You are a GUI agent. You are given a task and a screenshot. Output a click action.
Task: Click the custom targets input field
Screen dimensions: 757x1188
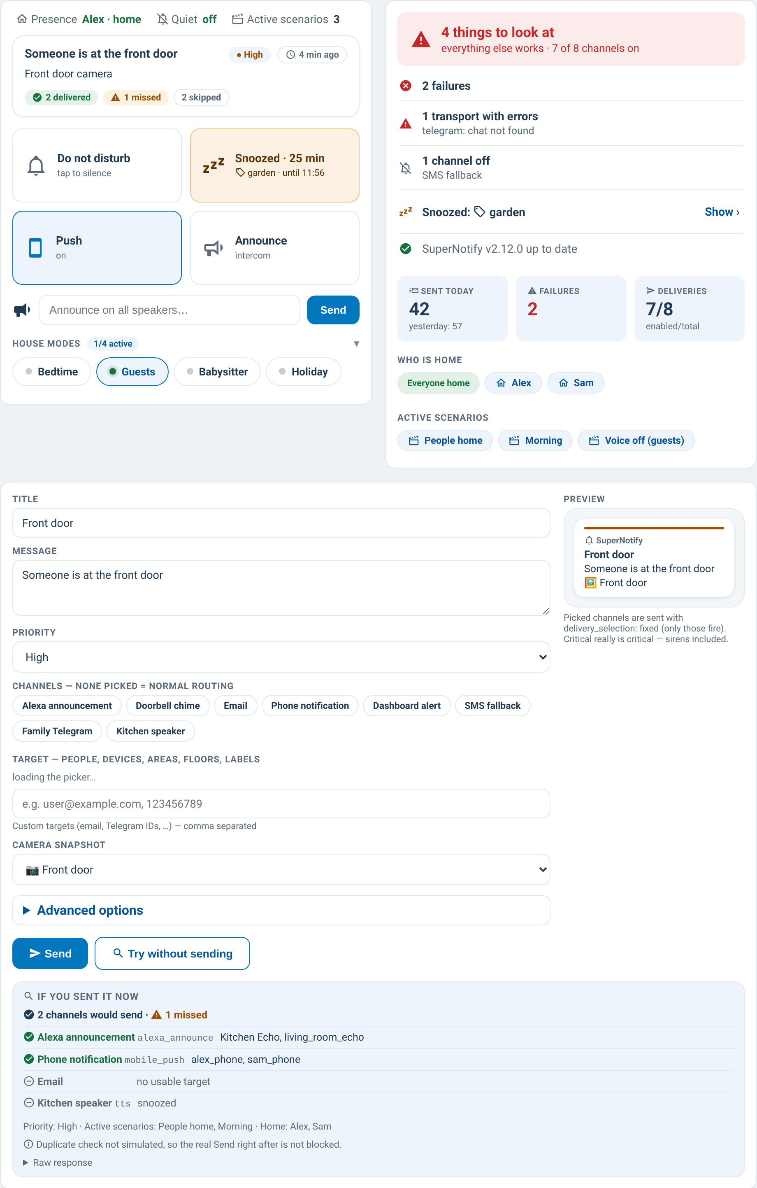[x=281, y=804]
